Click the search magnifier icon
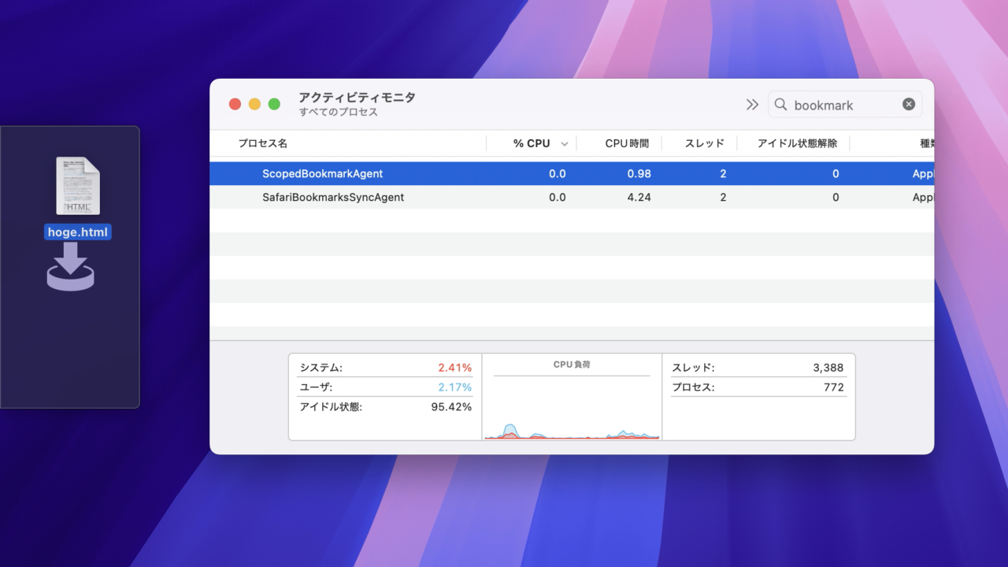The image size is (1008, 567). 780,105
